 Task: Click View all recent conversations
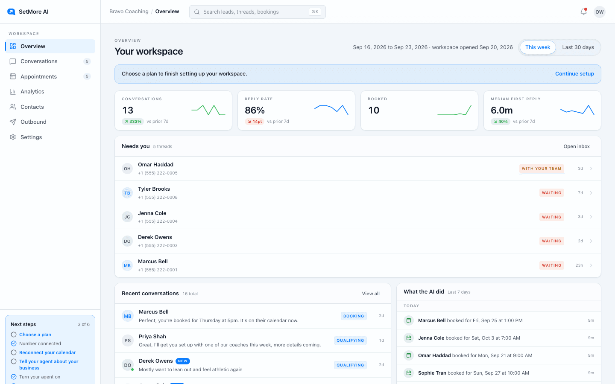pyautogui.click(x=371, y=294)
